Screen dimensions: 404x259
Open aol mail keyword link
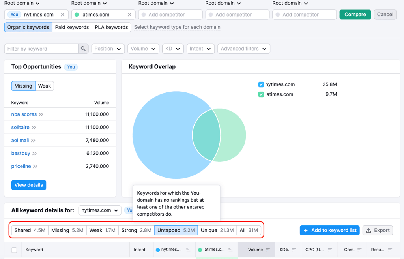[20, 140]
